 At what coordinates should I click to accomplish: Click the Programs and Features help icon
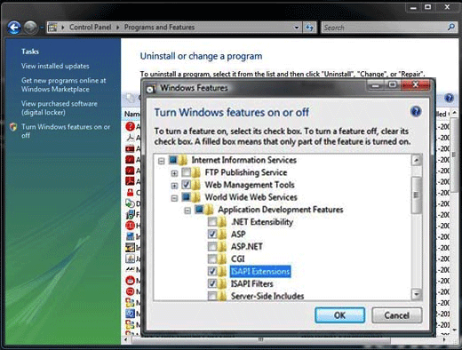[449, 98]
